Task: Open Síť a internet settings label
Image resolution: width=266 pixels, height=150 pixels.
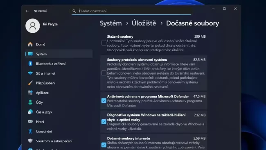Action: (46, 73)
